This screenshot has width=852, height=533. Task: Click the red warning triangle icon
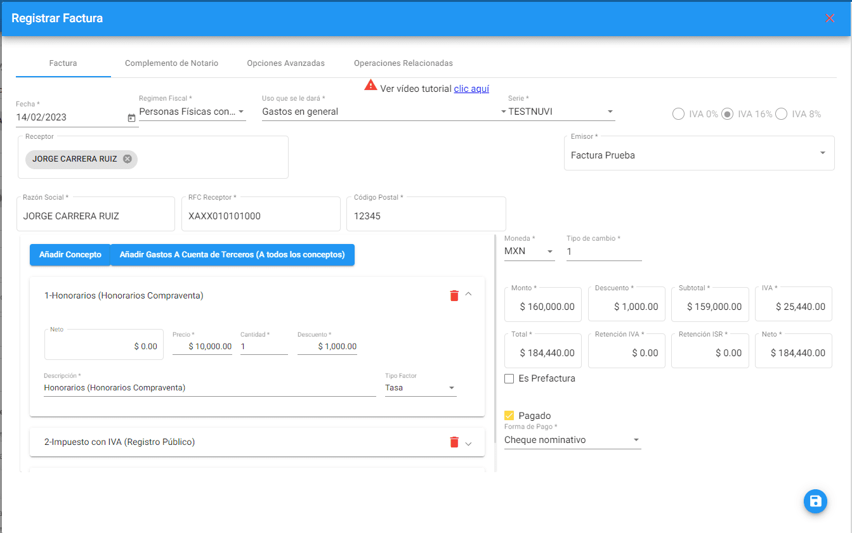coord(370,86)
